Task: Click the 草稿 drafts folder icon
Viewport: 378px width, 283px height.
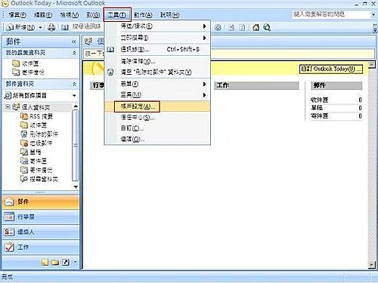Action: (24, 152)
